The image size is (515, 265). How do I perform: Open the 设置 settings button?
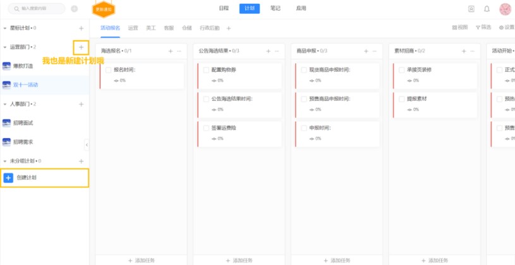pos(506,28)
